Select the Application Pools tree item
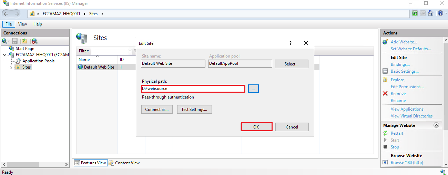This screenshot has width=448, height=175. [x=38, y=61]
